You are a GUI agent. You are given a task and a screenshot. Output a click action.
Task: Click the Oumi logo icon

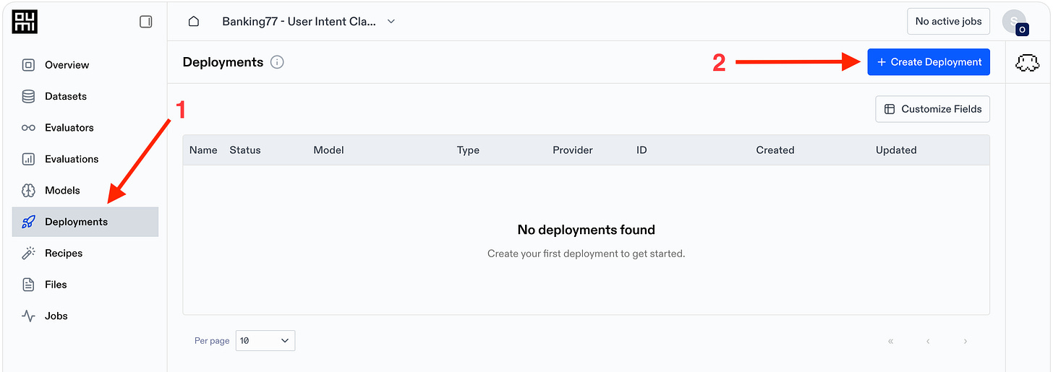pyautogui.click(x=25, y=21)
